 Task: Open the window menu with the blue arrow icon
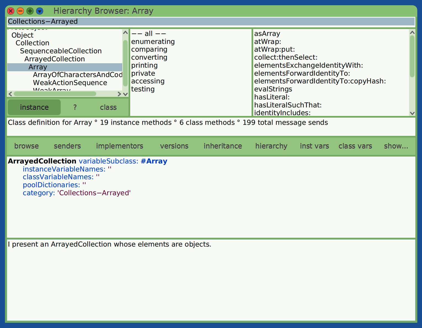(x=39, y=11)
